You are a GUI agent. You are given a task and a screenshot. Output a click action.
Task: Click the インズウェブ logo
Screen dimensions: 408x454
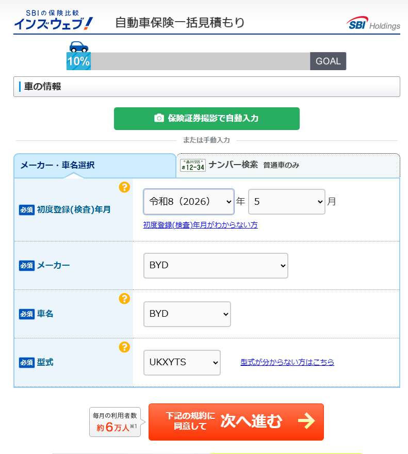54,20
